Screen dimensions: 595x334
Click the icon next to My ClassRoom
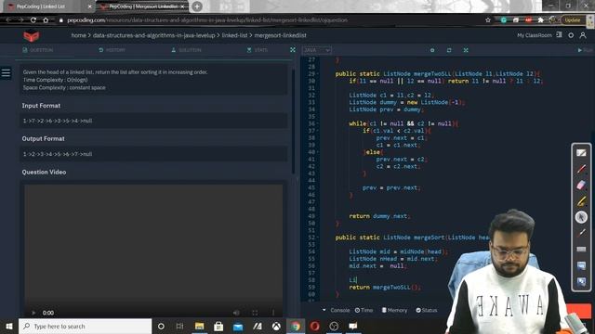[559, 35]
